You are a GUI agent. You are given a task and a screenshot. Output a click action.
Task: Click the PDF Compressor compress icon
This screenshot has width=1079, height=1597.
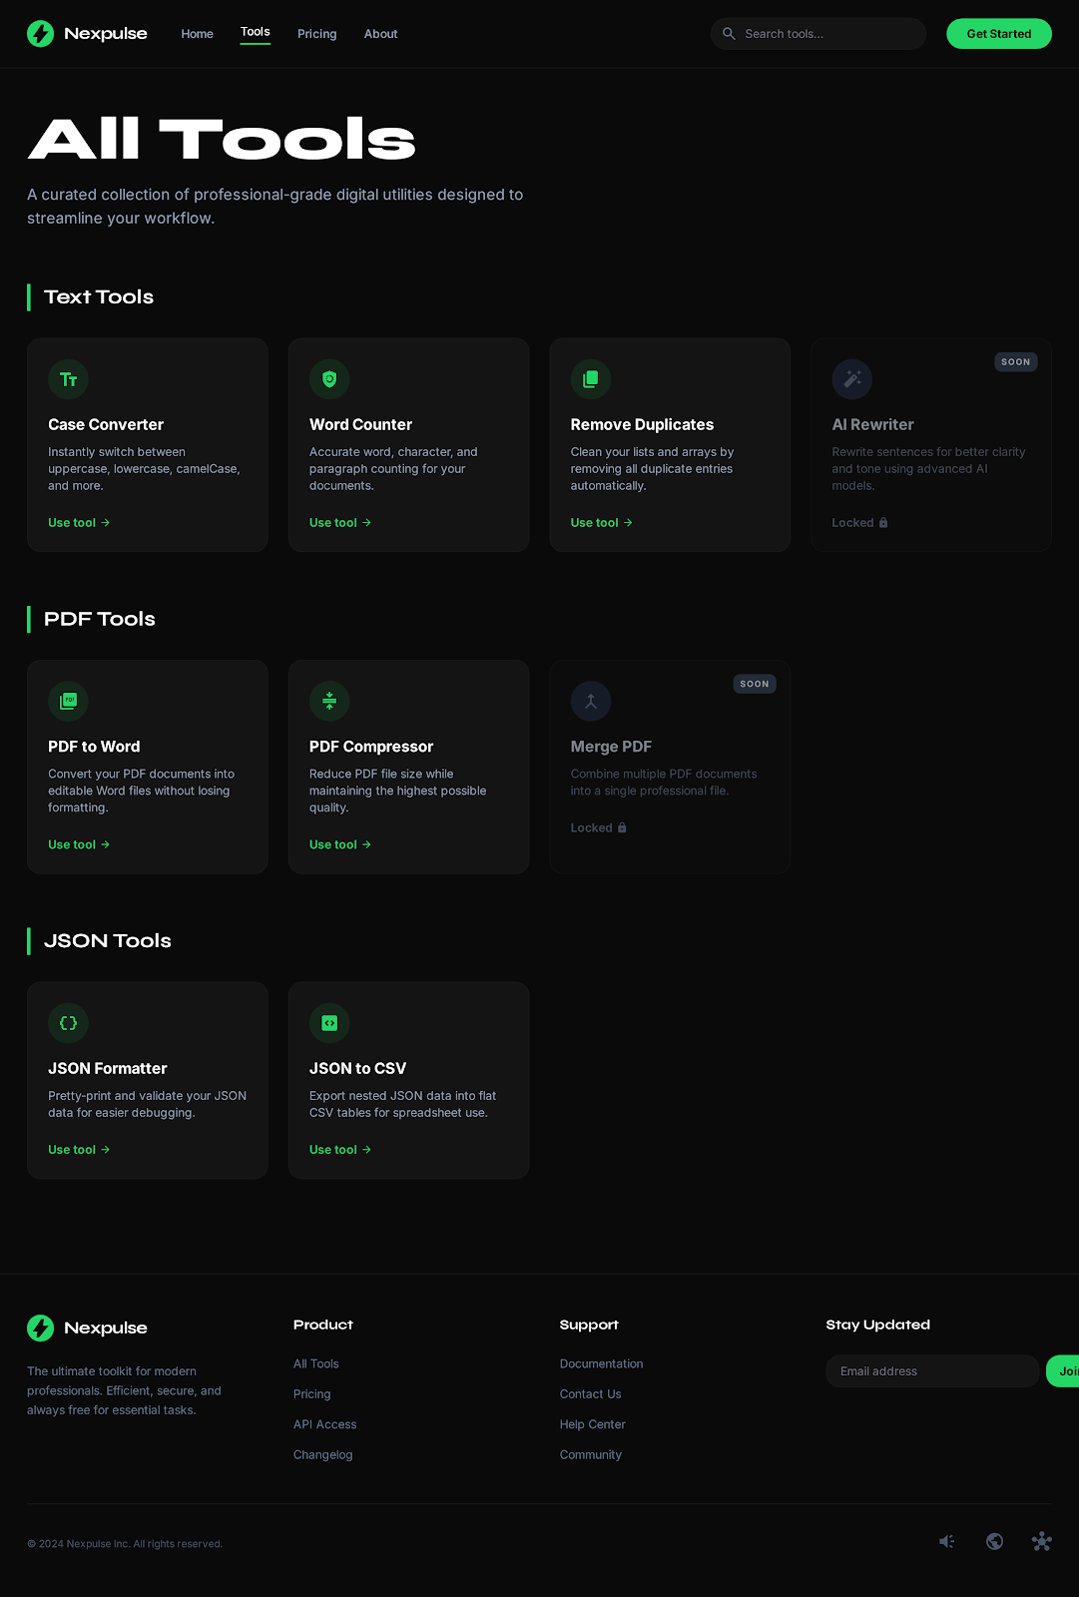coord(329,701)
